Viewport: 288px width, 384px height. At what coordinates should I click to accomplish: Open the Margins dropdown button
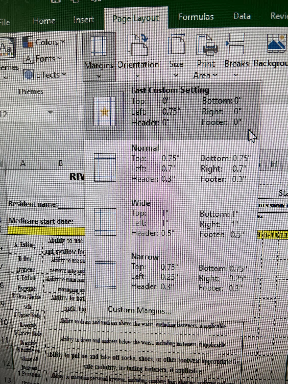click(x=99, y=57)
